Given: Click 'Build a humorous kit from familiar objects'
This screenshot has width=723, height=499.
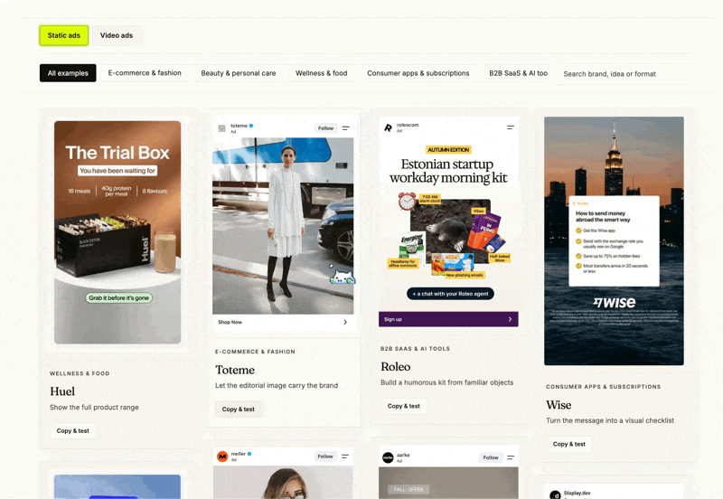Looking at the screenshot, I should (x=446, y=382).
